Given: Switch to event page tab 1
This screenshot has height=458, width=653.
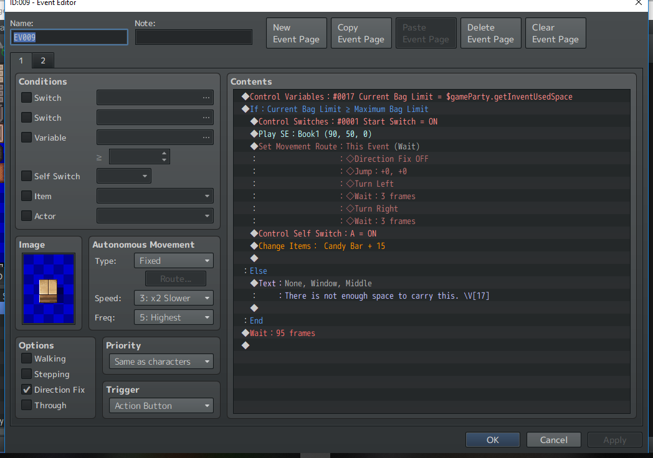Looking at the screenshot, I should 21,61.
